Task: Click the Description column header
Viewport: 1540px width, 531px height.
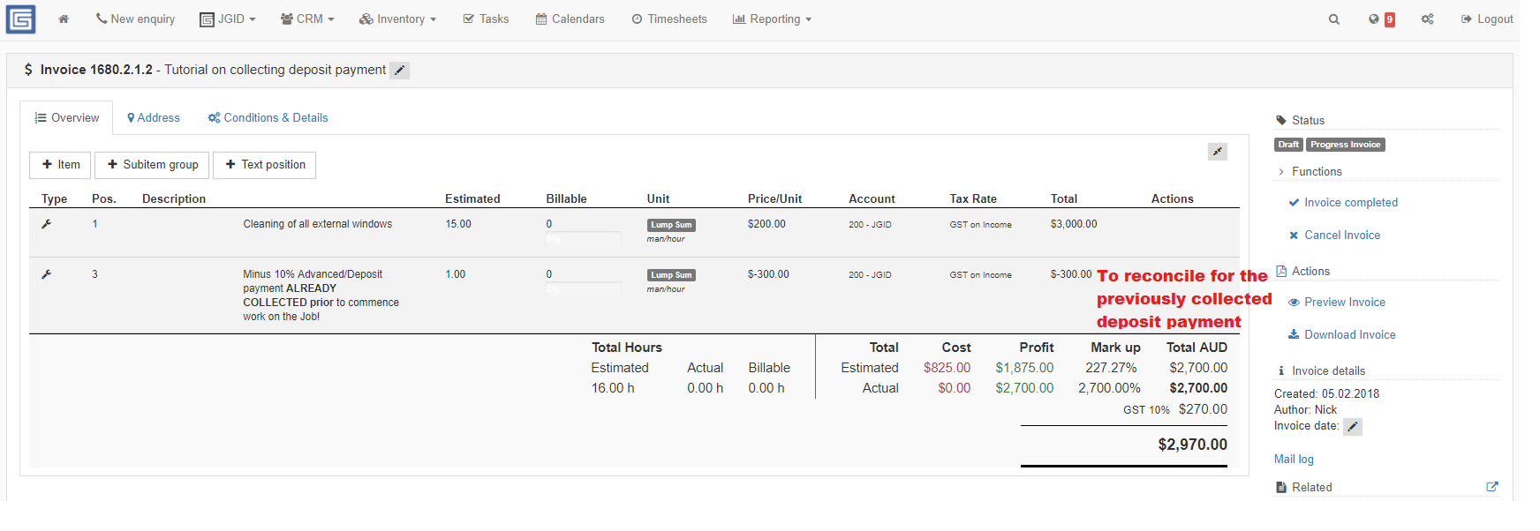Action: coord(174,199)
